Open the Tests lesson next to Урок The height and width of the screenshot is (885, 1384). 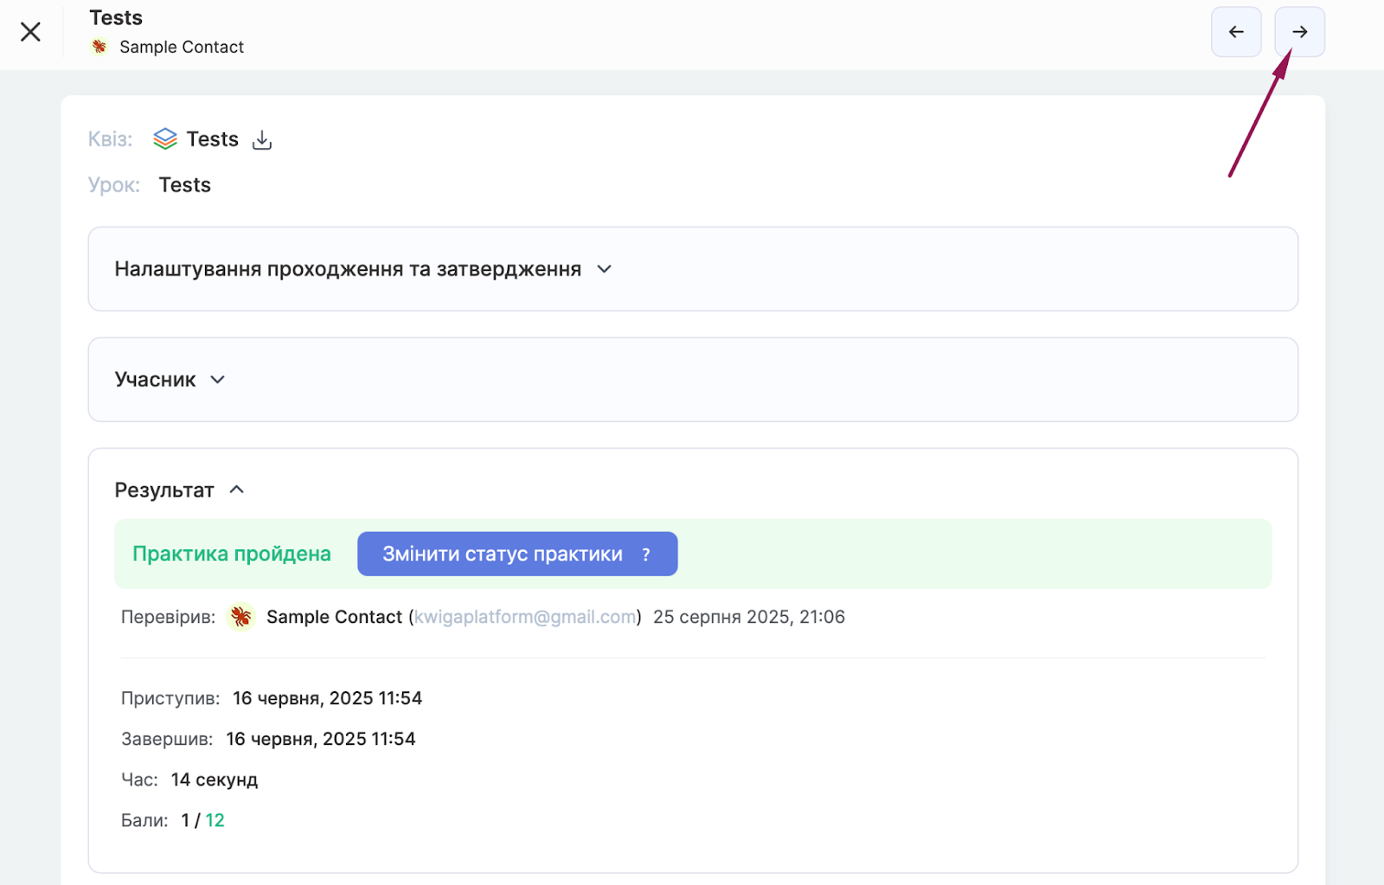coord(184,185)
